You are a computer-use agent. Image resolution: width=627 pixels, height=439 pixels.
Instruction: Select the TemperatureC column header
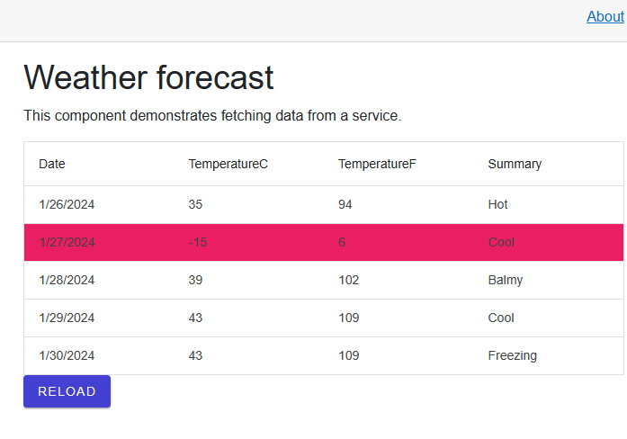click(228, 164)
